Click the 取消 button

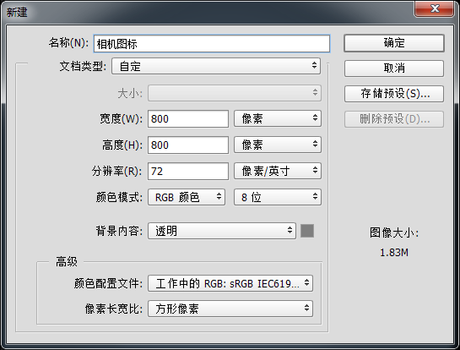[394, 68]
